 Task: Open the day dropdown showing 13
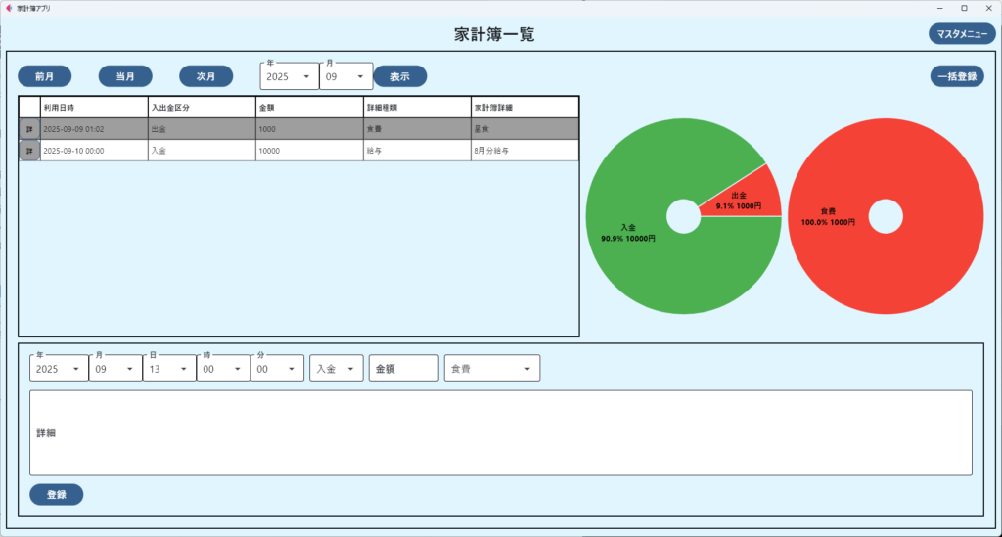click(168, 369)
